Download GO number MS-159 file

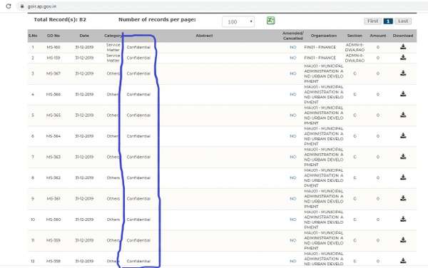tap(403, 58)
